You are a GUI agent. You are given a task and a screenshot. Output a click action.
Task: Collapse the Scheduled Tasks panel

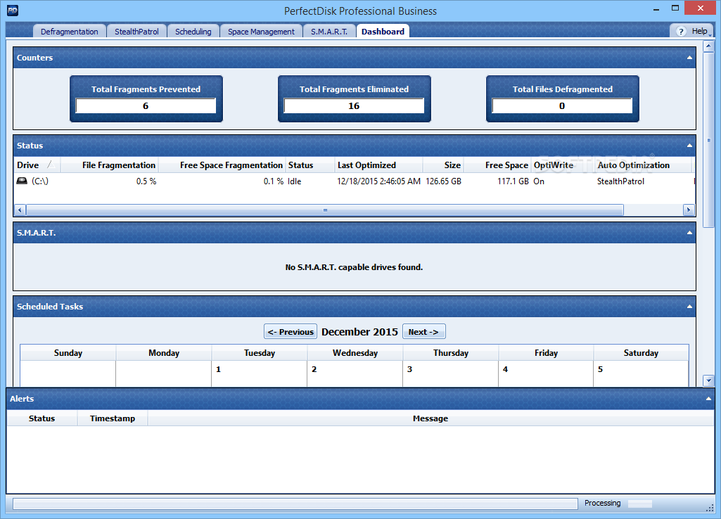point(689,306)
